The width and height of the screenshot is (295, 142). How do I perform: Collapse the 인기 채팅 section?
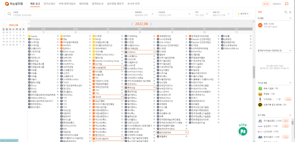[x=290, y=115]
